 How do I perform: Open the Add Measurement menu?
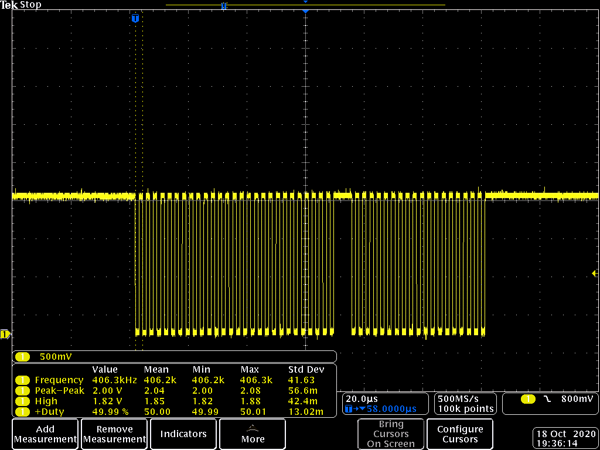click(45, 434)
